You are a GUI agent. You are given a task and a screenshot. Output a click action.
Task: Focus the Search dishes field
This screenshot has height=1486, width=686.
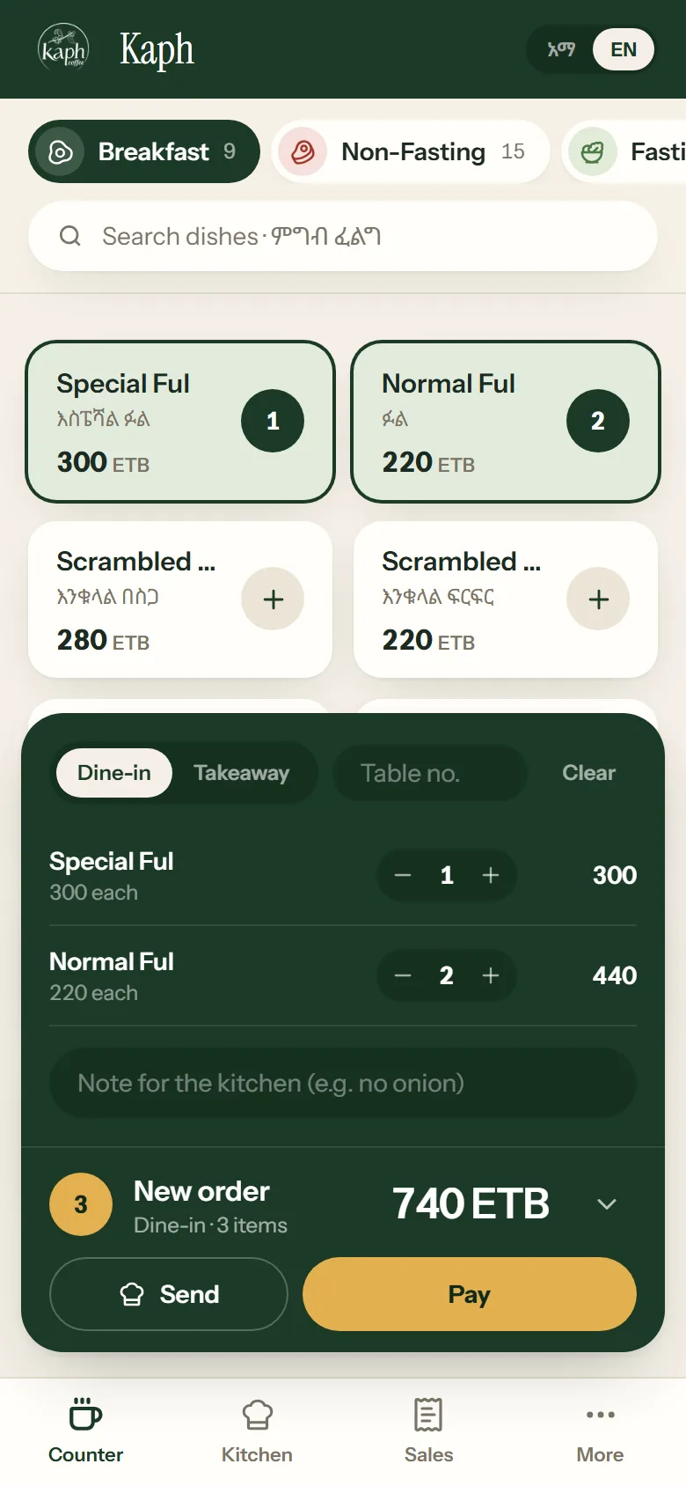click(343, 236)
